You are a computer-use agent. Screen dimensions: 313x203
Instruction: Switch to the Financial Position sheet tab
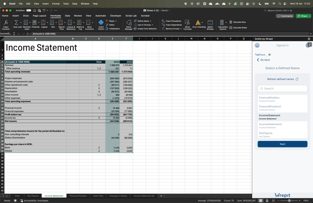tap(78, 196)
